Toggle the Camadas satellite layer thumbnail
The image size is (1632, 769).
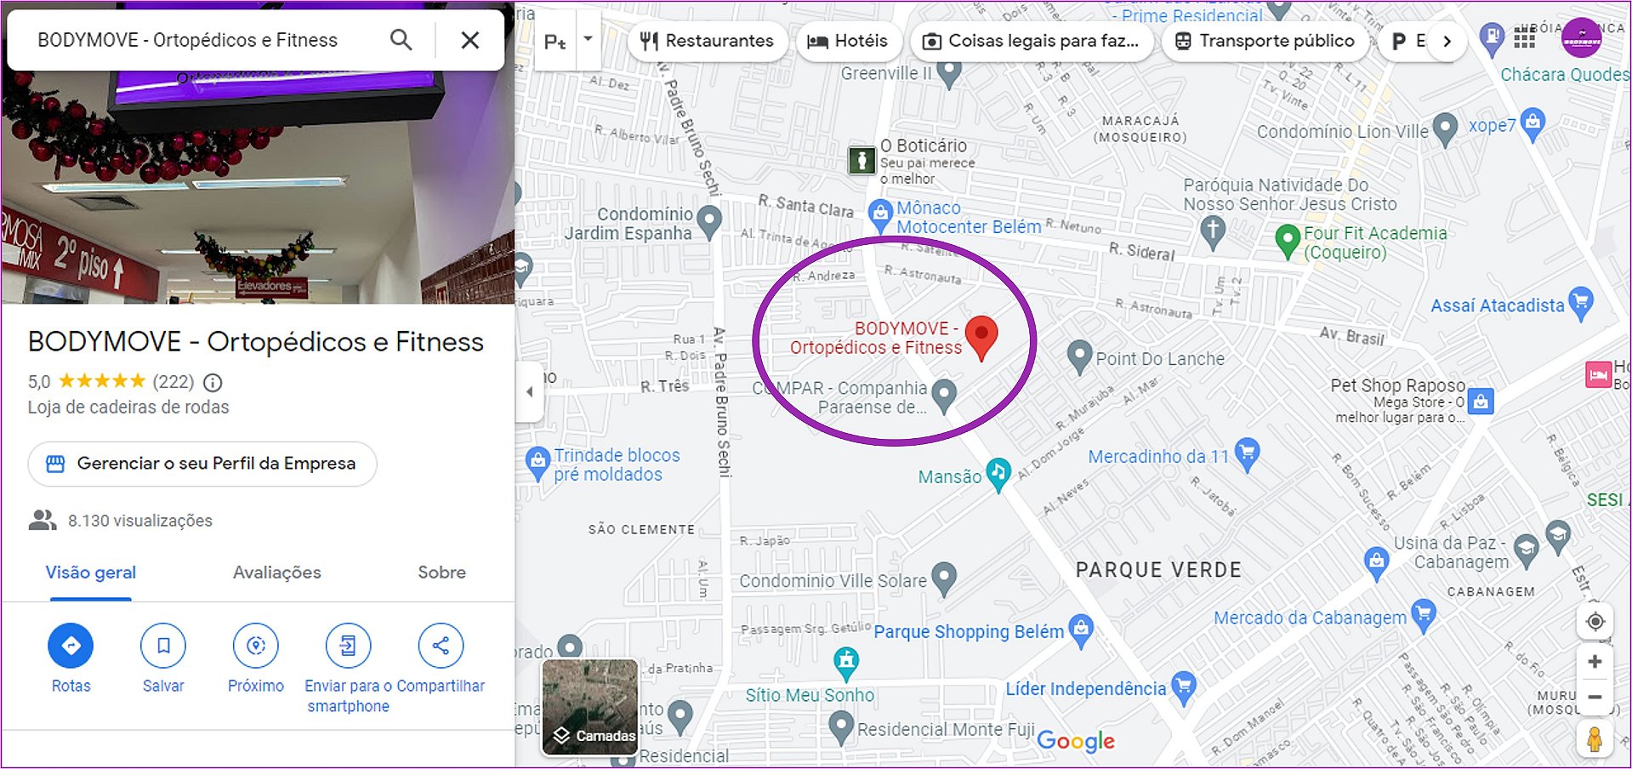coord(590,708)
